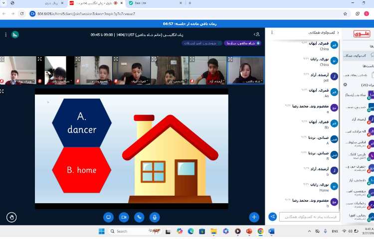Fullscreen the first webcam on the left
Image resolution: width=374 pixels, height=239 pixels.
2,59
